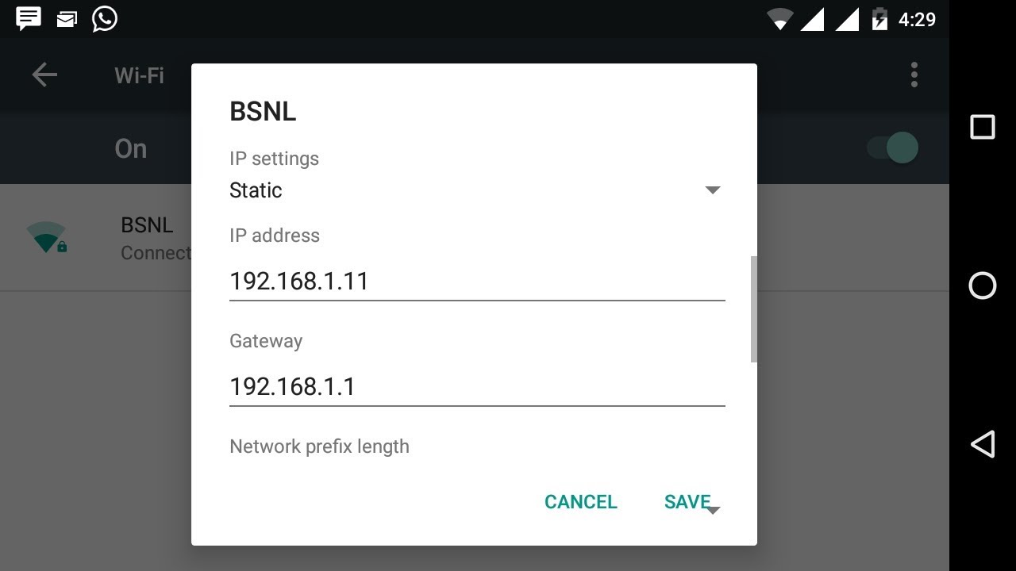This screenshot has width=1016, height=571.
Task: Tap the Wi-Fi signal icon in status bar
Action: coord(782,17)
